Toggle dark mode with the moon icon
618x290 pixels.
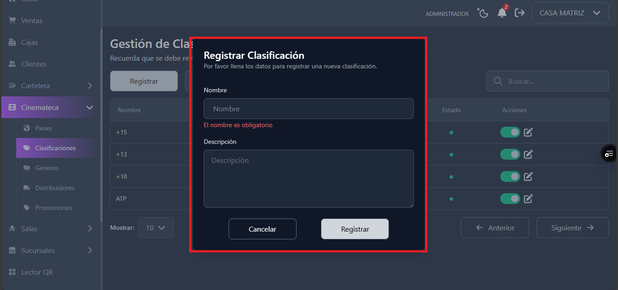(x=482, y=13)
